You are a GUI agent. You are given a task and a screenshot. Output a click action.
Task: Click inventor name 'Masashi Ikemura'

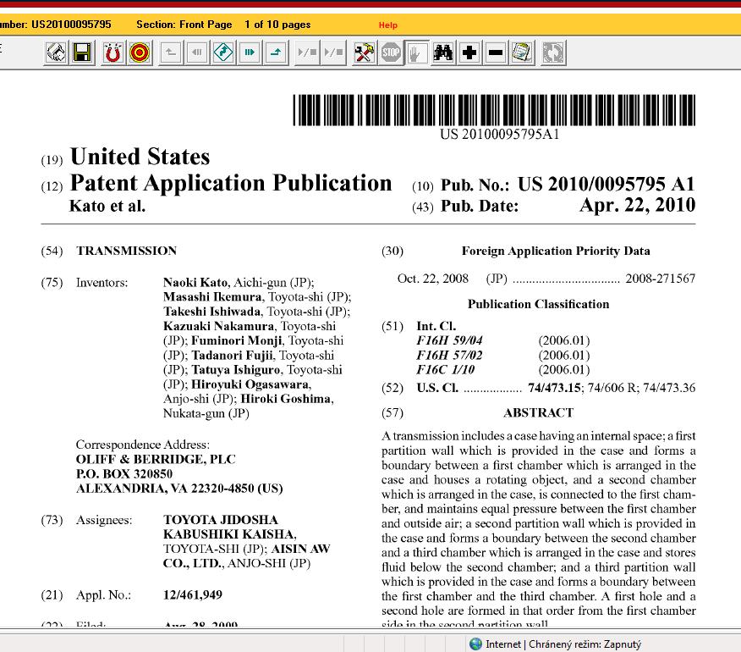[212, 297]
